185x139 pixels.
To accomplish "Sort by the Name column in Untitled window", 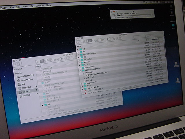I will tap(79, 46).
